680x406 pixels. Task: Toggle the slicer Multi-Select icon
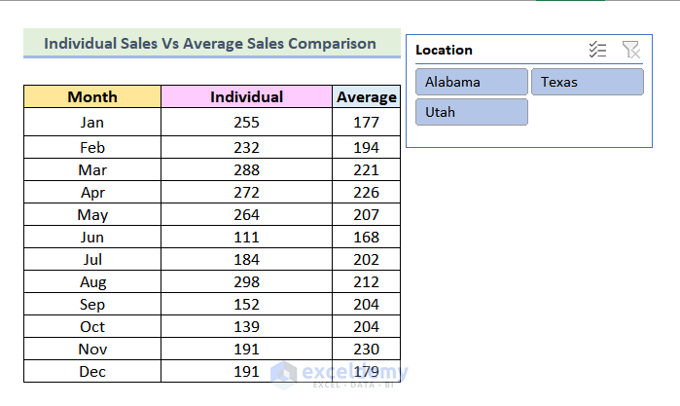point(597,50)
